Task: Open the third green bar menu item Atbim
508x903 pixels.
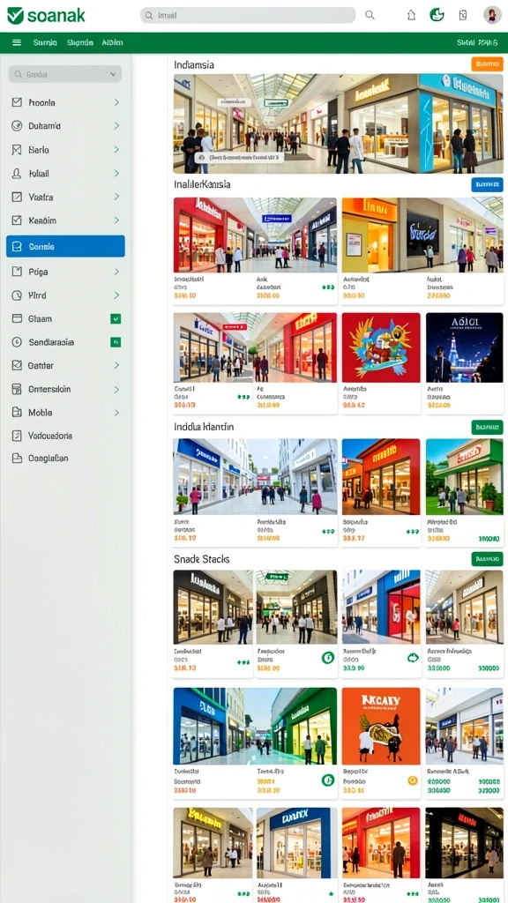Action: [112, 42]
